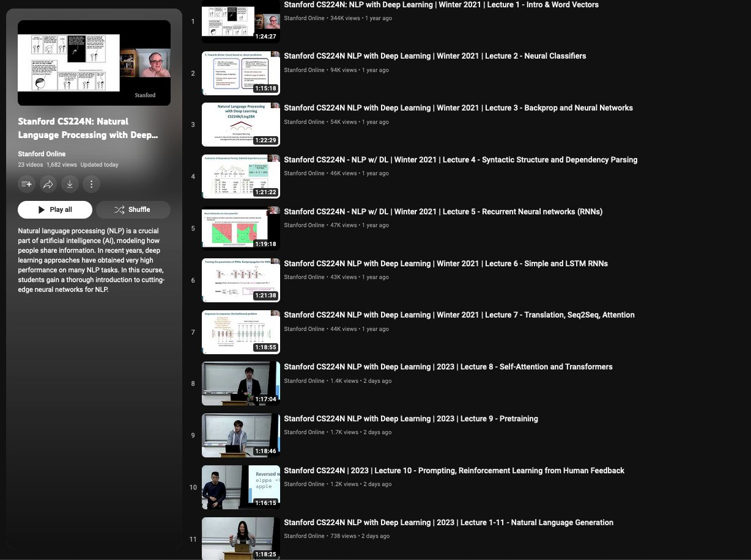Open Stanford Online channel under Lecture 3
751x560 pixels.
pyautogui.click(x=304, y=122)
